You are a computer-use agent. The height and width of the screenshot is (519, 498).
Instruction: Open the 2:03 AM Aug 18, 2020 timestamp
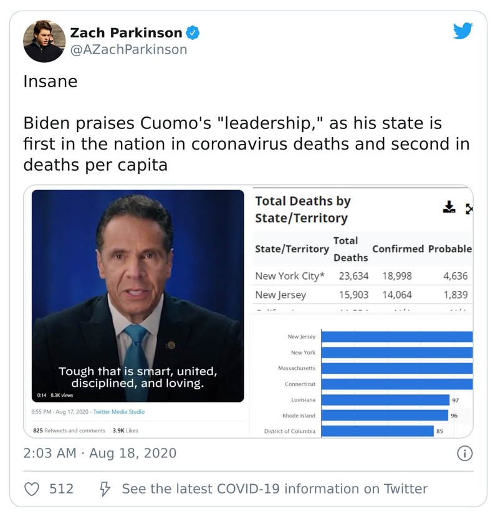point(100,453)
